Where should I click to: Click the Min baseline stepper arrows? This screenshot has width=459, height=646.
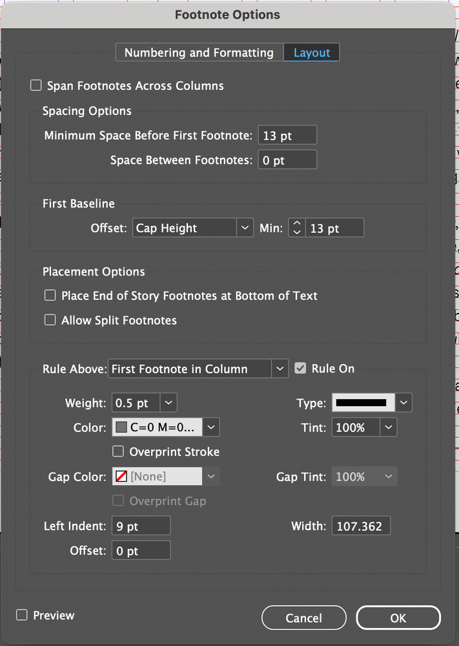click(x=297, y=228)
